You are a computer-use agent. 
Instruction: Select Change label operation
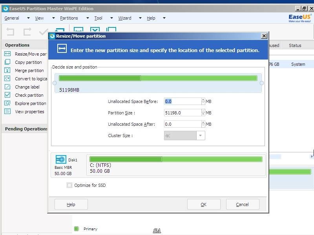[x=27, y=87]
